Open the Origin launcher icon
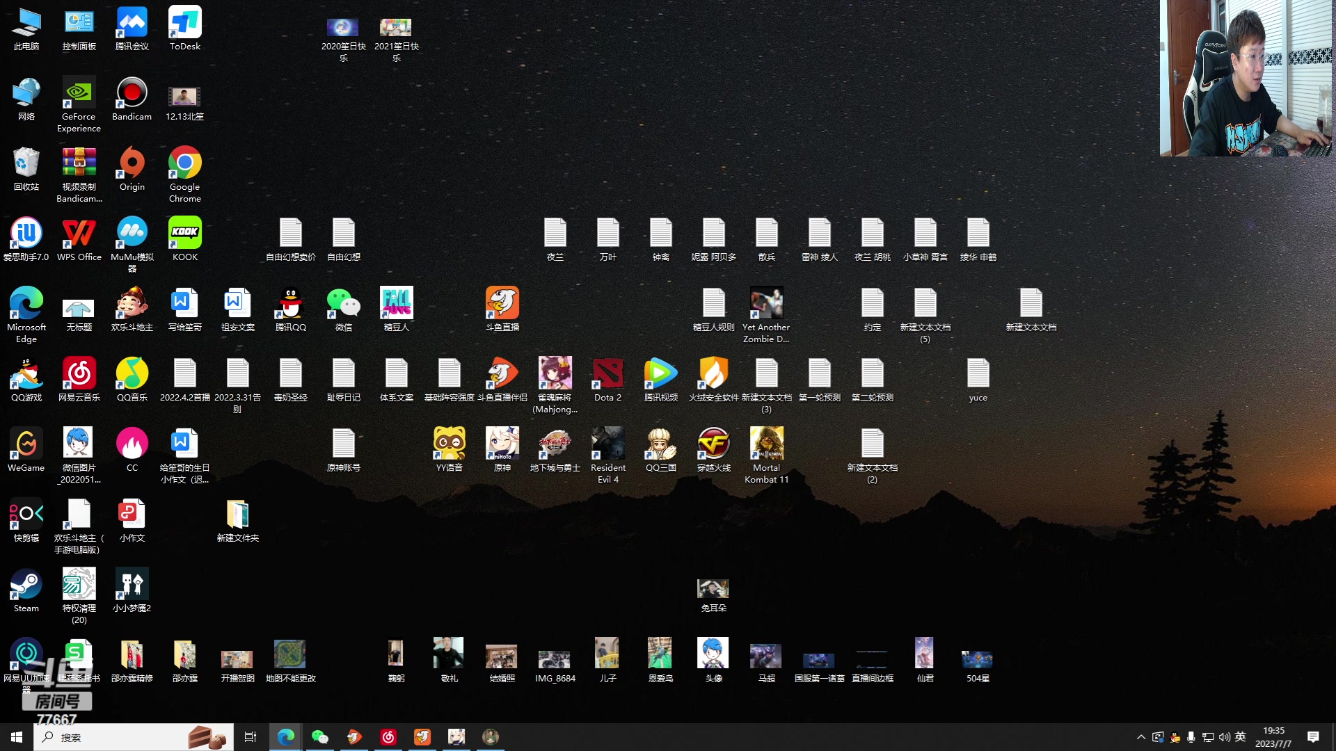The width and height of the screenshot is (1336, 751). click(x=132, y=169)
